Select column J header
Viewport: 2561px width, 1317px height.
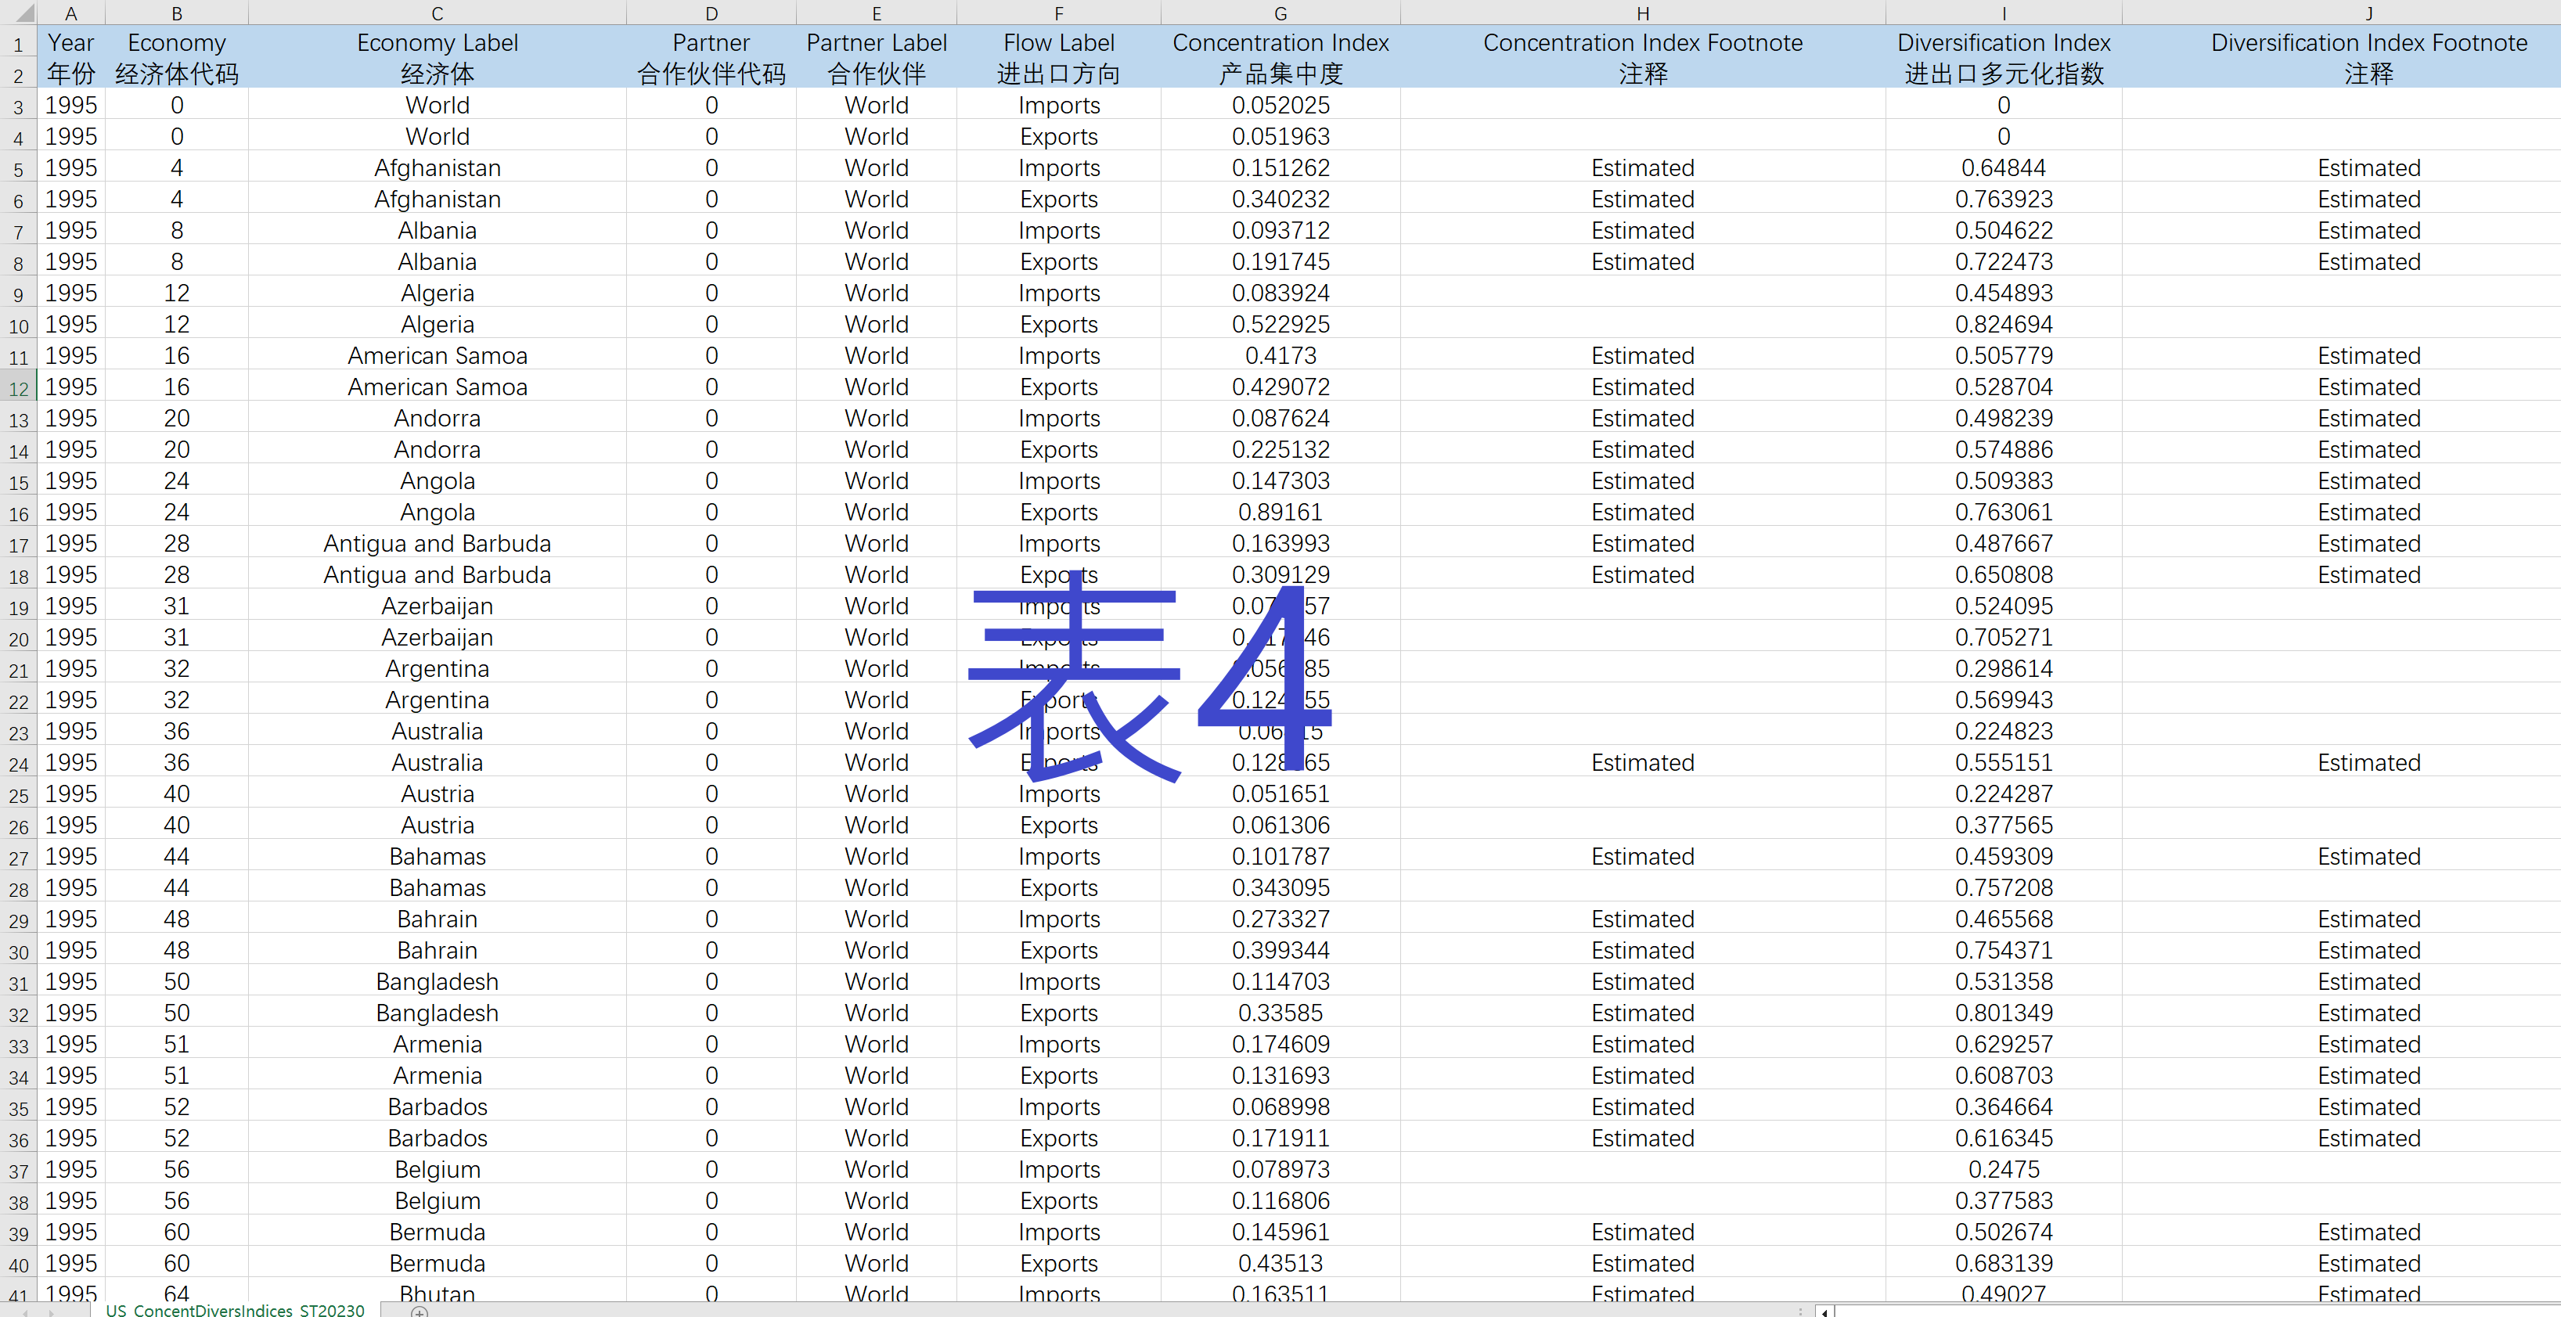click(2368, 14)
